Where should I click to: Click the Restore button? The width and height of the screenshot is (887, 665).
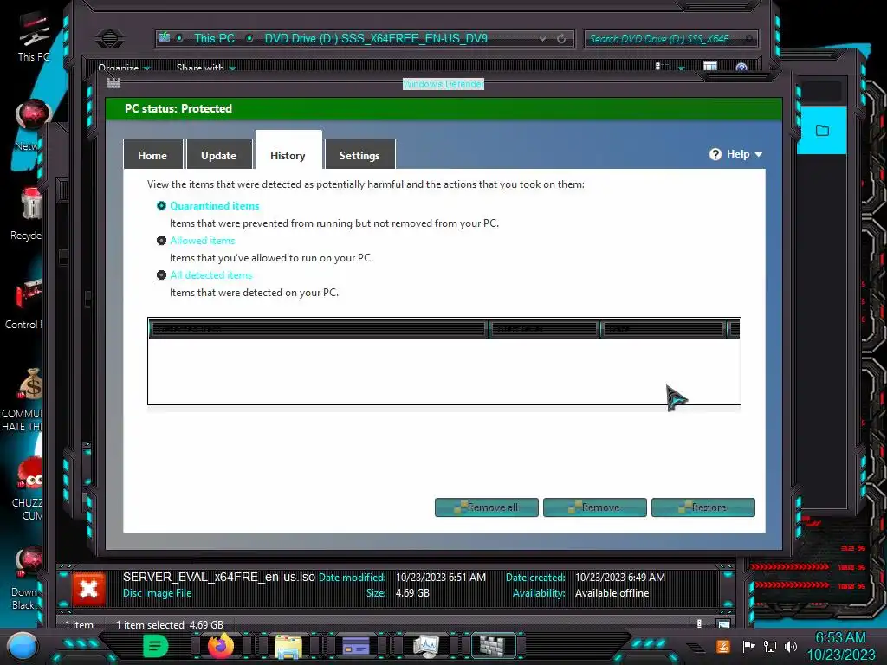coord(703,507)
